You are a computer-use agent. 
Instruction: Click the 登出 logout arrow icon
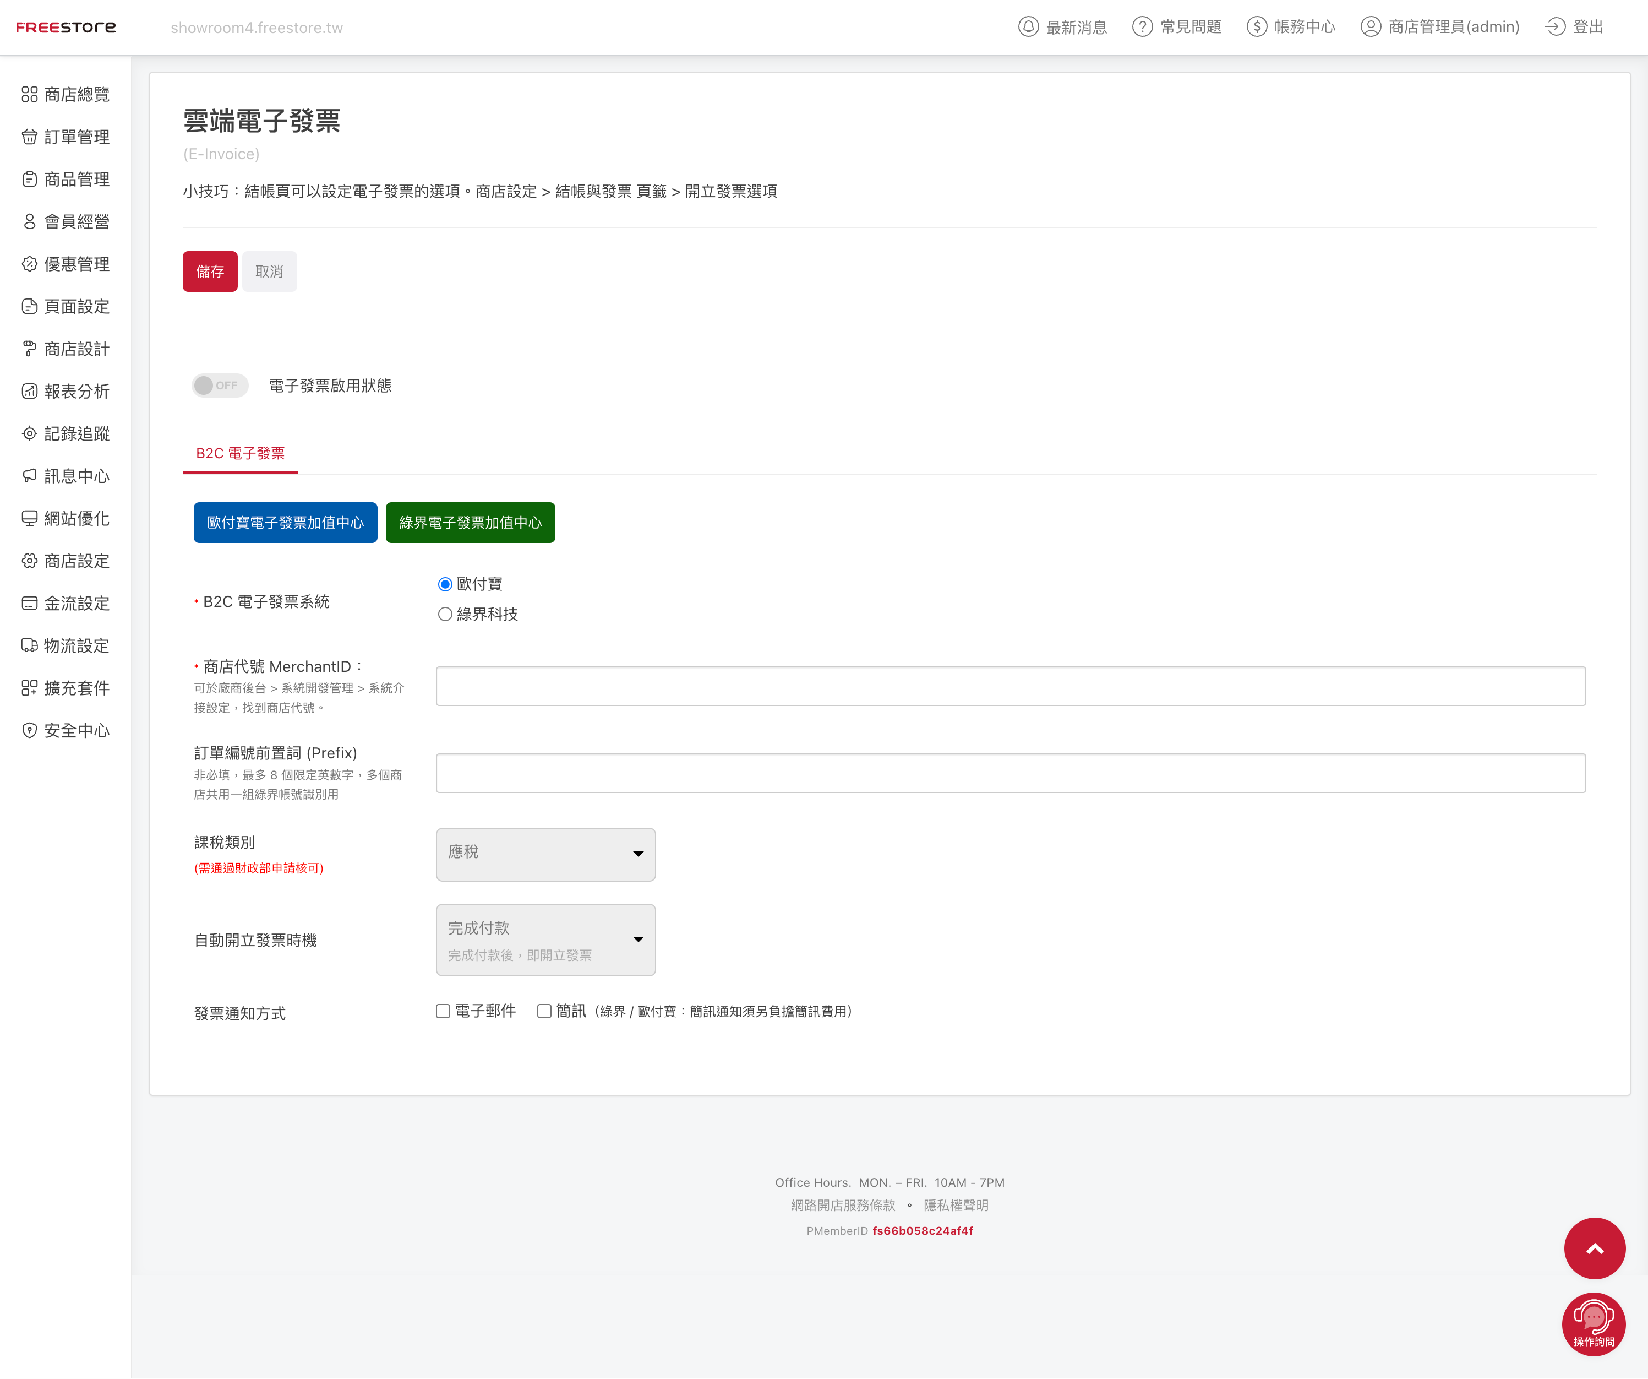tap(1554, 26)
